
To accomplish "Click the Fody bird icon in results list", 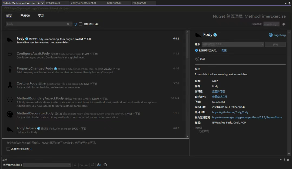I will (x=10, y=40).
